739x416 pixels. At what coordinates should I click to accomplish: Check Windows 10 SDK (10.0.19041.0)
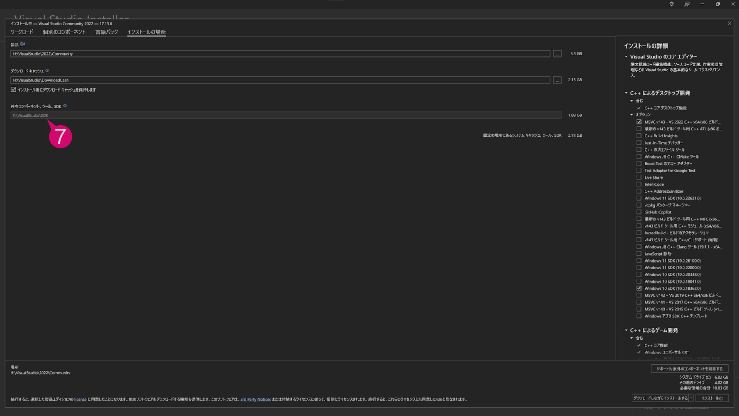coord(639,281)
